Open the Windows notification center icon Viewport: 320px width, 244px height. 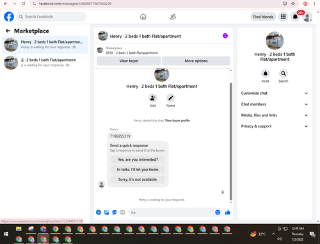pyautogui.click(x=312, y=234)
